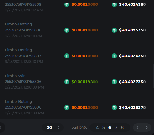Go to previous page arrow
This screenshot has height=135, width=154.
pos(138,127)
